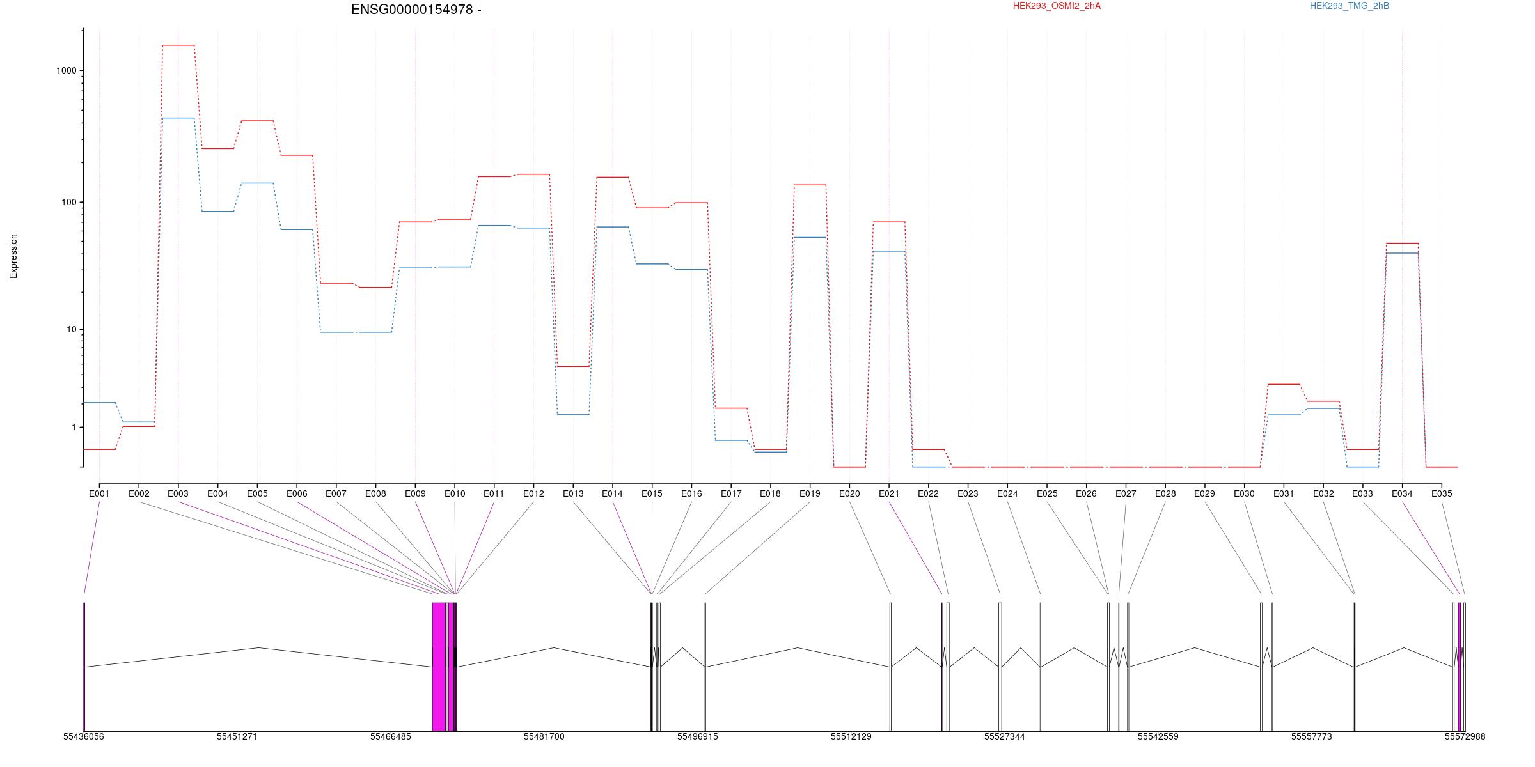Click genomic coordinate 55451271

click(x=237, y=737)
